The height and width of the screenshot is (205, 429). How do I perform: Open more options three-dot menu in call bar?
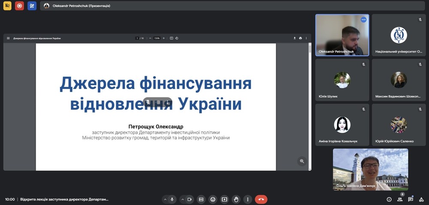pyautogui.click(x=247, y=199)
